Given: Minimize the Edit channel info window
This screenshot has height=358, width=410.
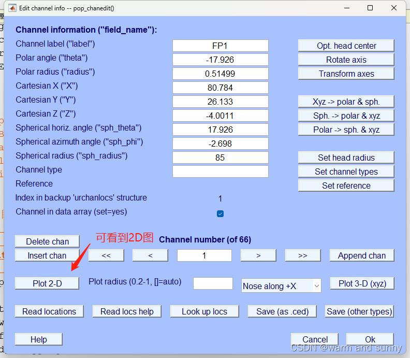Looking at the screenshot, I should click(347, 8).
